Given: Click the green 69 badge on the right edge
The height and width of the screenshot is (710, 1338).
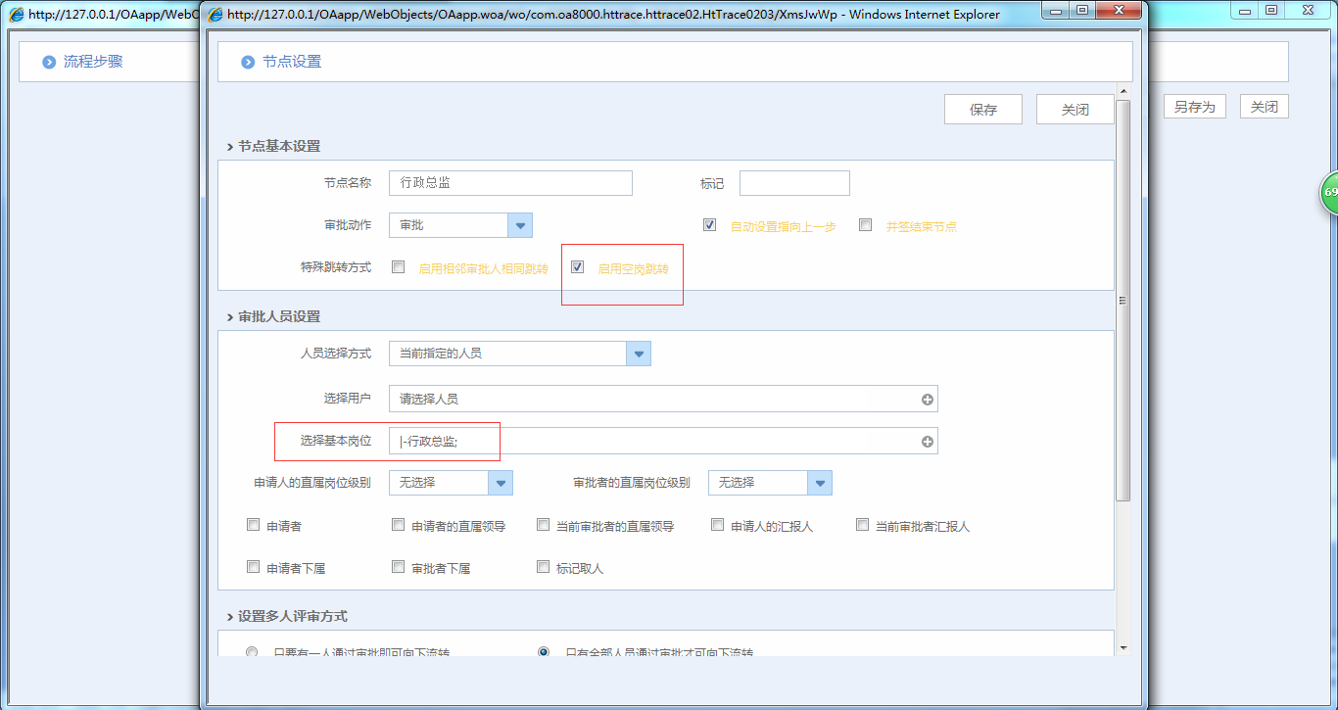Looking at the screenshot, I should [1331, 193].
